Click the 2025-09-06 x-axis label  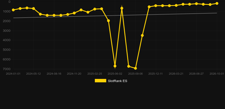point(136,74)
